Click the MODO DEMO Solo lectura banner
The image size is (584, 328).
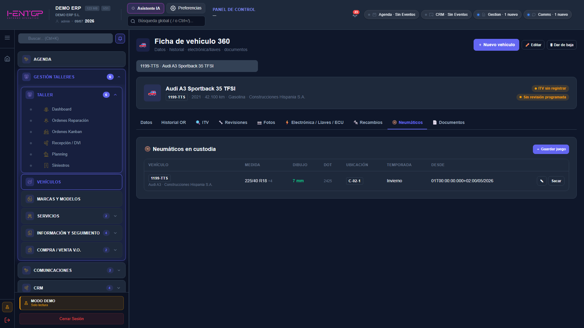click(x=71, y=303)
